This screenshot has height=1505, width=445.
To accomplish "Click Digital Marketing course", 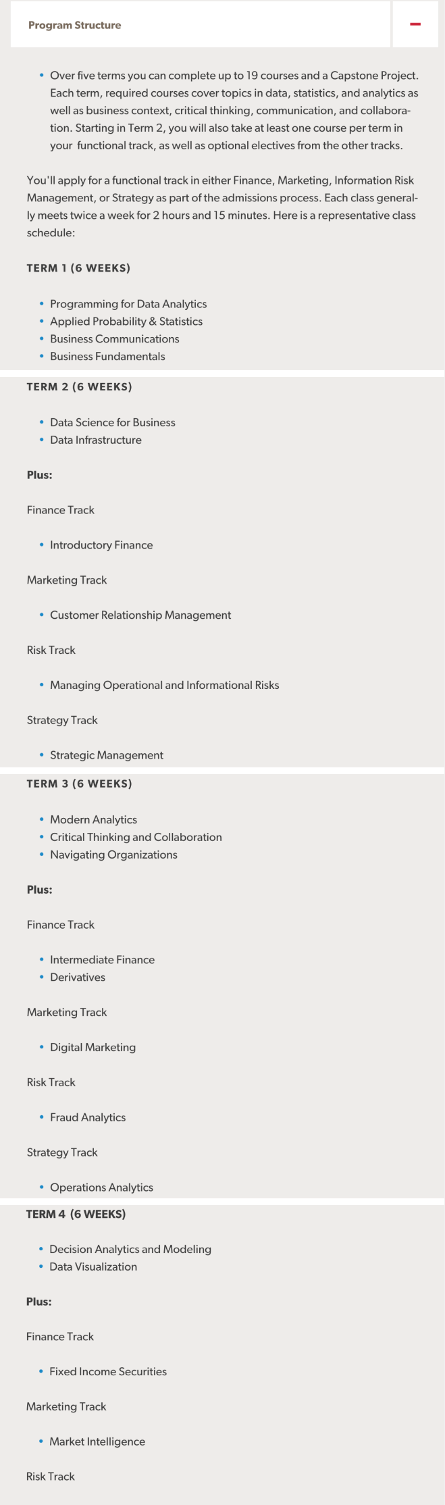I will coord(93,1048).
